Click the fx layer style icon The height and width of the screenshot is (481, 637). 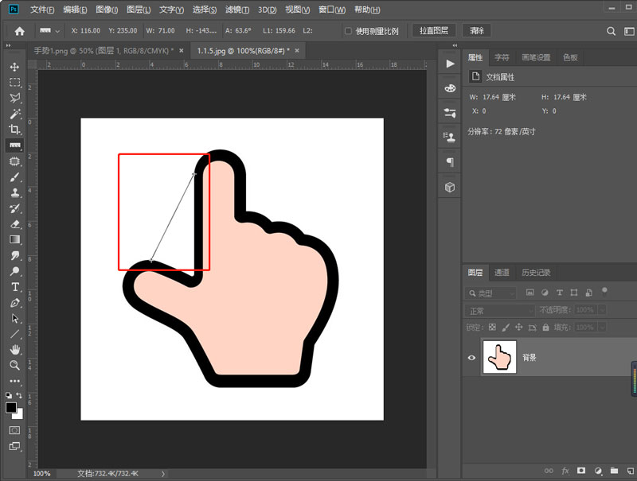pyautogui.click(x=565, y=471)
